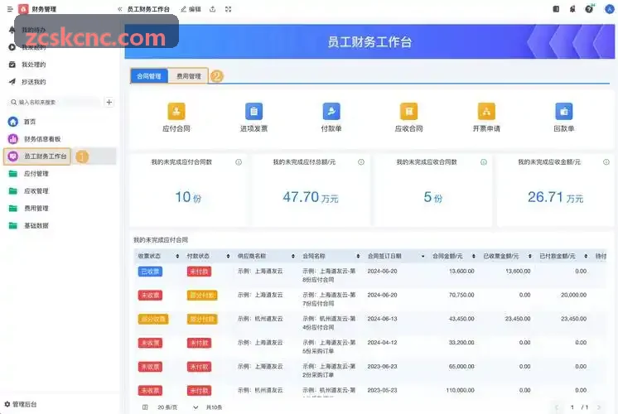Open the column settings icon beside 20条/页
This screenshot has width=618, height=414.
click(x=145, y=407)
